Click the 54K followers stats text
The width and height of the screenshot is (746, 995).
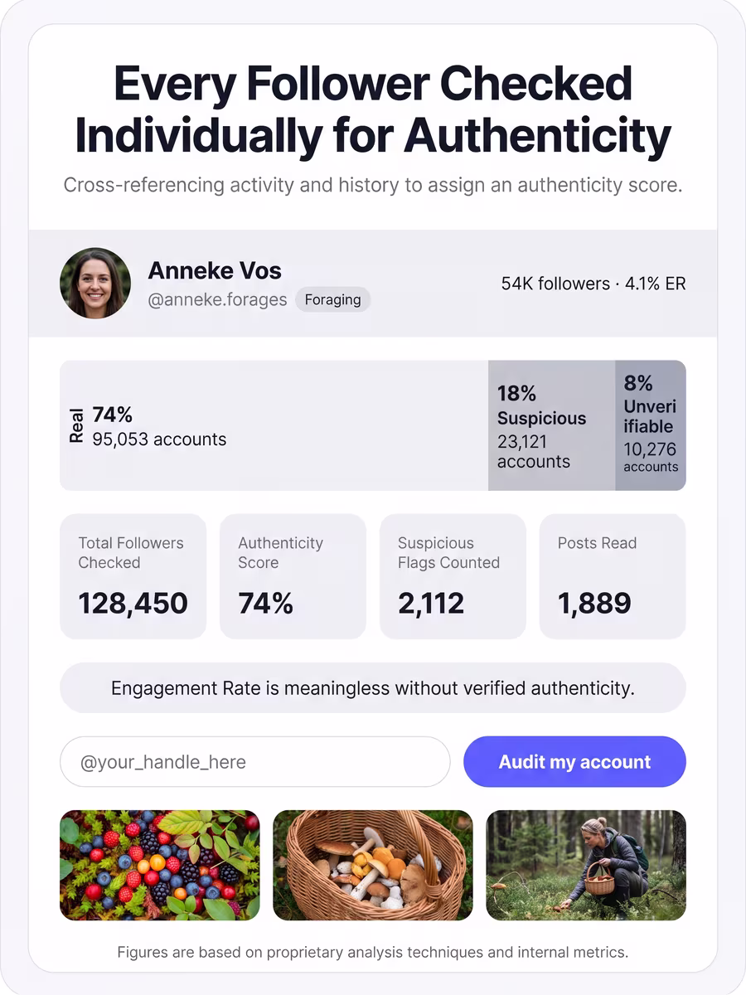coord(593,284)
